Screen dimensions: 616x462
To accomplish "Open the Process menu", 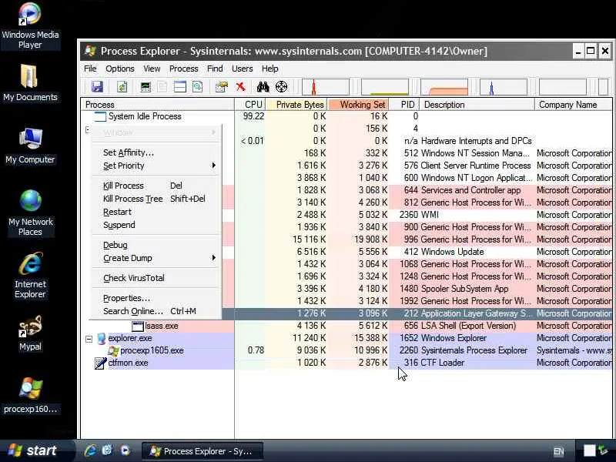I will [x=183, y=69].
